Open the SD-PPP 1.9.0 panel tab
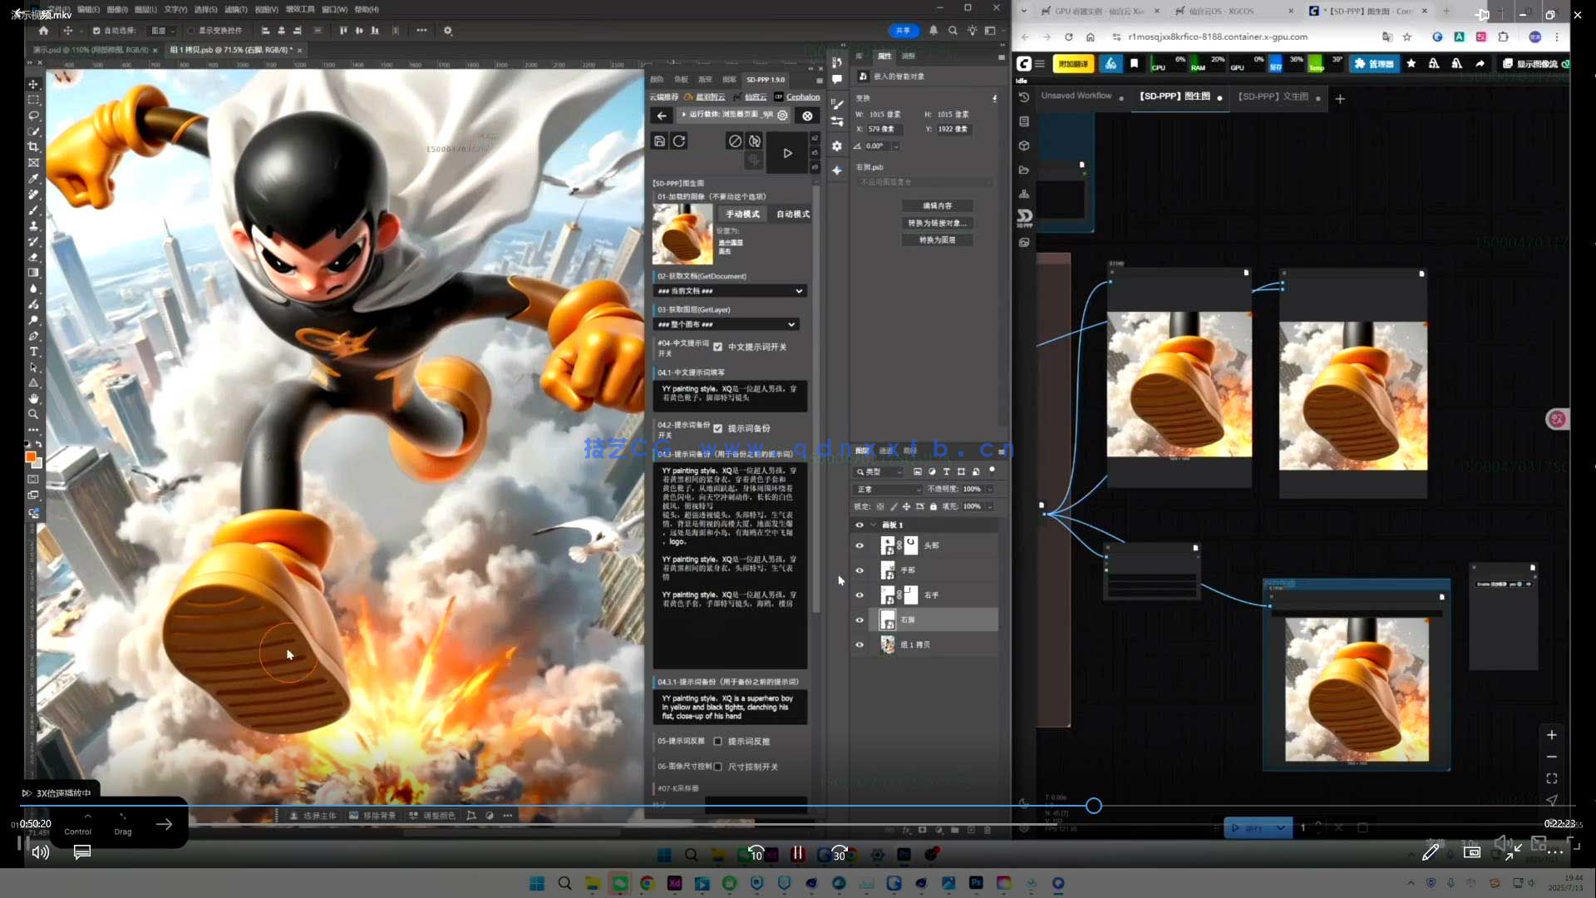Screen dimensions: 1596x898 click(x=765, y=80)
